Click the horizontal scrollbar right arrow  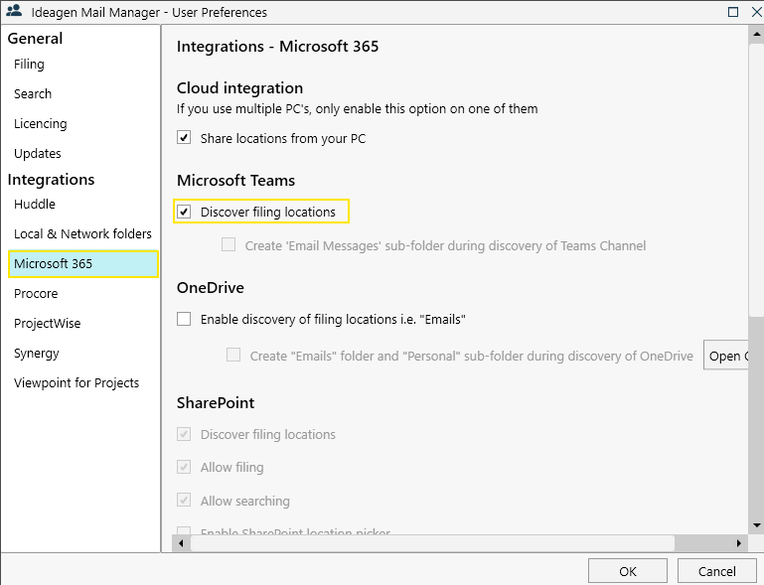[x=739, y=543]
